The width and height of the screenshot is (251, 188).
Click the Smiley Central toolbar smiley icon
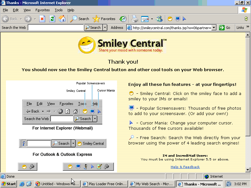pos(170,19)
